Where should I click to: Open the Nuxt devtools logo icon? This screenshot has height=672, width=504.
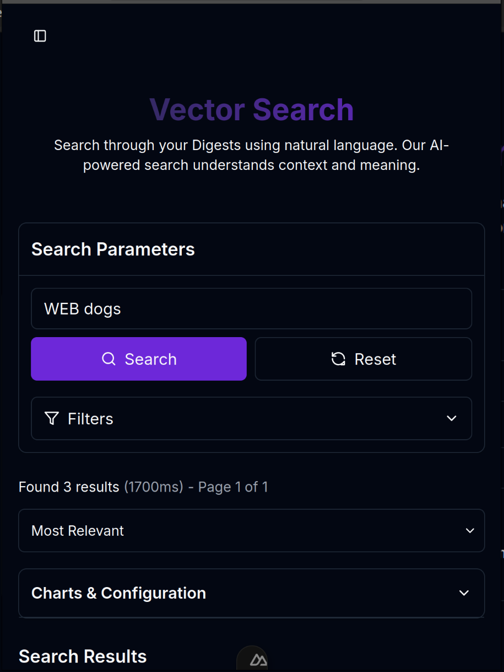[x=258, y=659]
